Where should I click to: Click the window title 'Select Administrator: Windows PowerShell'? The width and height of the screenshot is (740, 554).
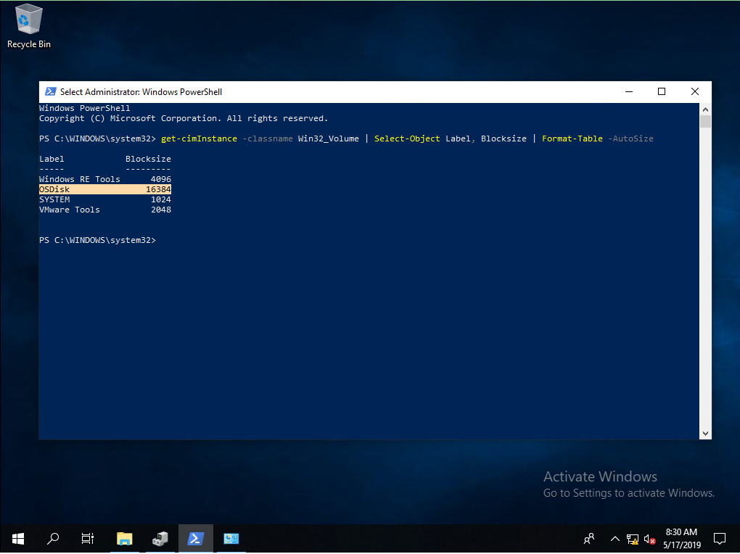click(x=141, y=92)
